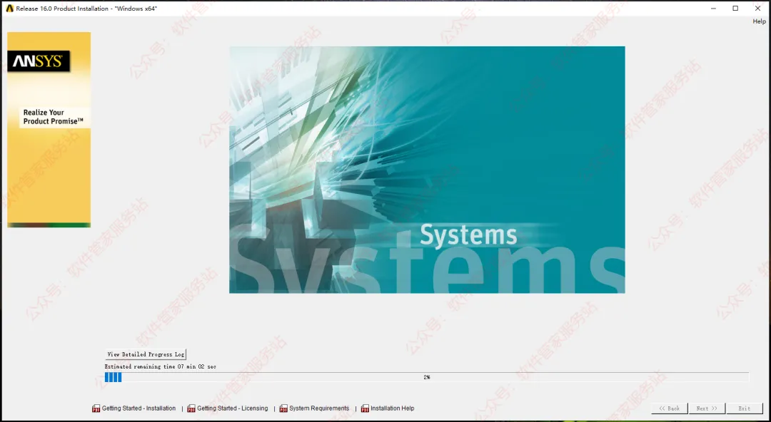Open the View Detailed Progress Log
This screenshot has height=422, width=771.
tap(146, 354)
